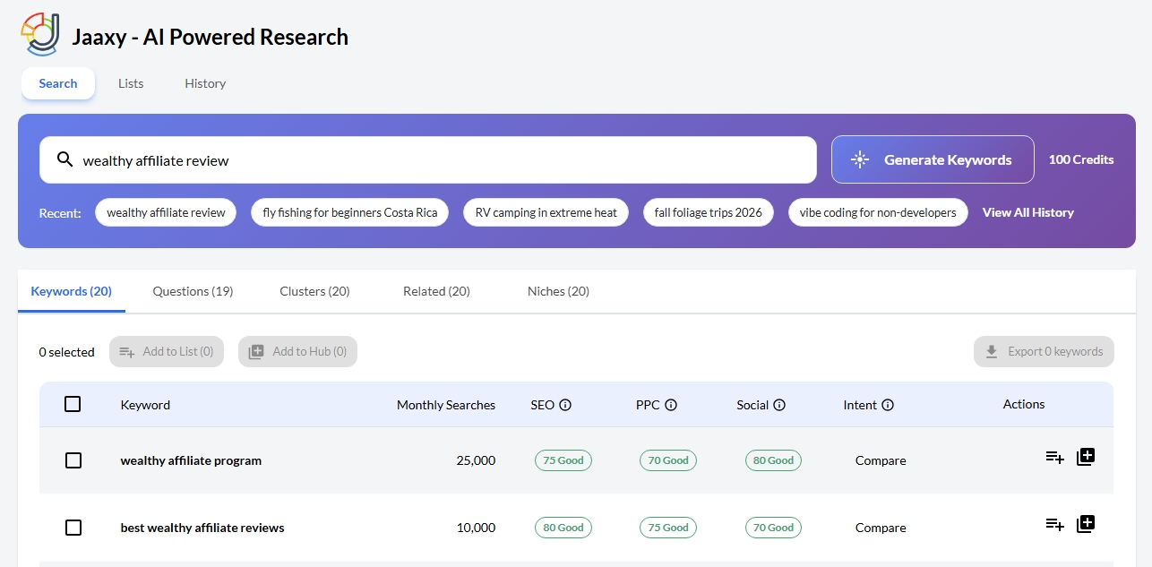Click the 0 selected label

click(x=67, y=352)
